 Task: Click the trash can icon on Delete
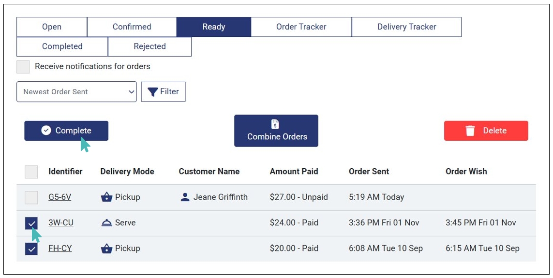[470, 131]
